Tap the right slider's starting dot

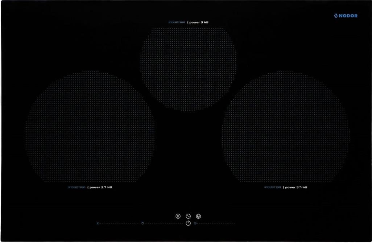tap(195, 223)
